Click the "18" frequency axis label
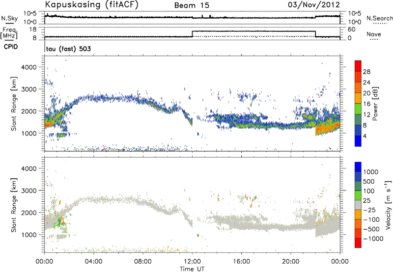This screenshot has width=393, height=272. pos(33,29)
